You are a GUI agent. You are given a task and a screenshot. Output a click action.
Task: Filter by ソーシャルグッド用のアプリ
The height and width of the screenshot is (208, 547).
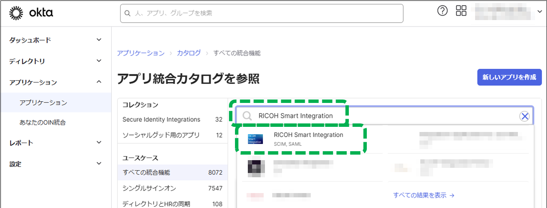click(172, 135)
